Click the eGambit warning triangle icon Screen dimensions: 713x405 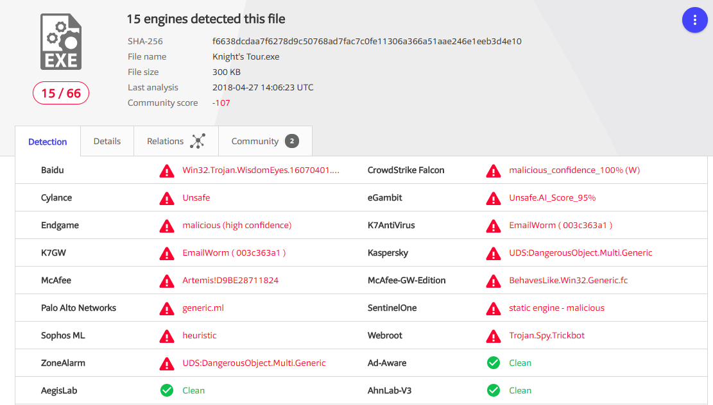pos(494,199)
